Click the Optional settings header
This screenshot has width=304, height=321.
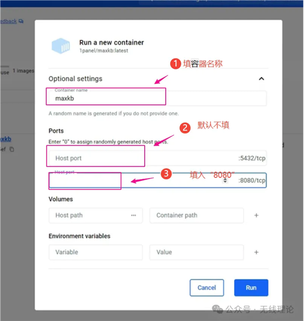(75, 79)
